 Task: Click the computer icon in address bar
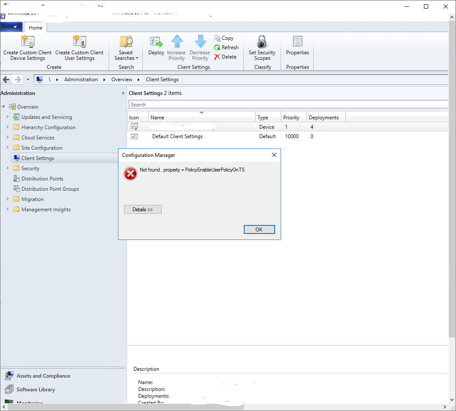(x=39, y=80)
